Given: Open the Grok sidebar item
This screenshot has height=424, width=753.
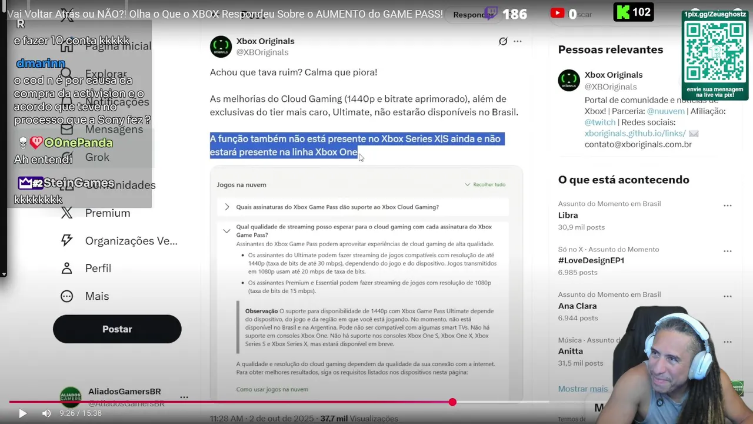Looking at the screenshot, I should (97, 157).
